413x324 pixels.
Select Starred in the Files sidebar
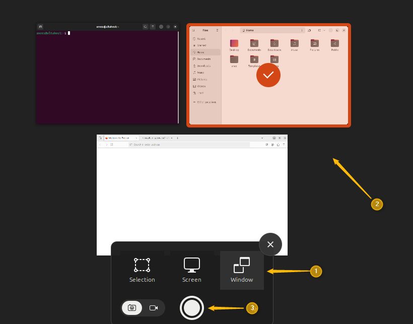tap(205, 45)
